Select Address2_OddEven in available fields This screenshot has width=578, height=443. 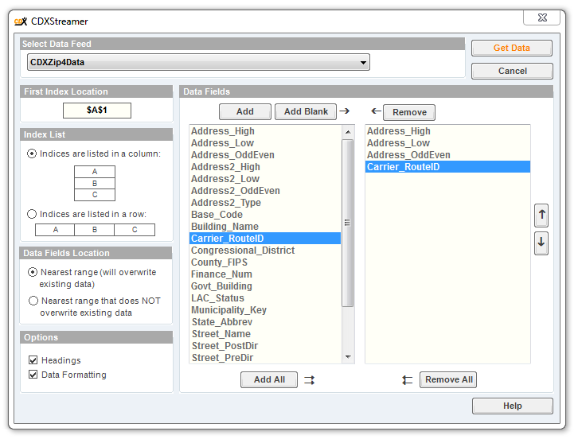[x=265, y=191]
